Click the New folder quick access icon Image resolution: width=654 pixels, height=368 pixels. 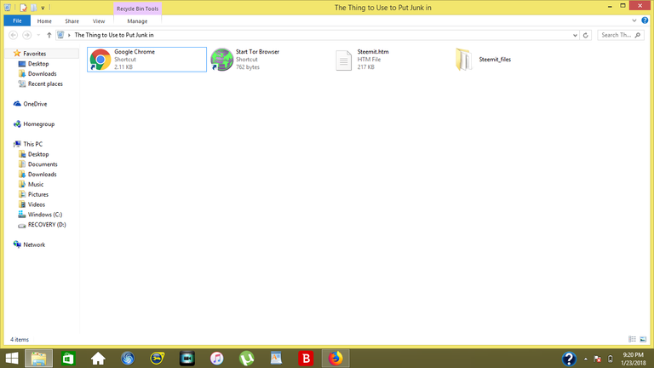click(34, 8)
